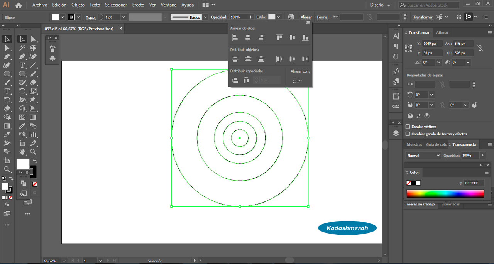Screen dimensions: 494x264
Task: Align objects to vertical center
Action: (292, 37)
